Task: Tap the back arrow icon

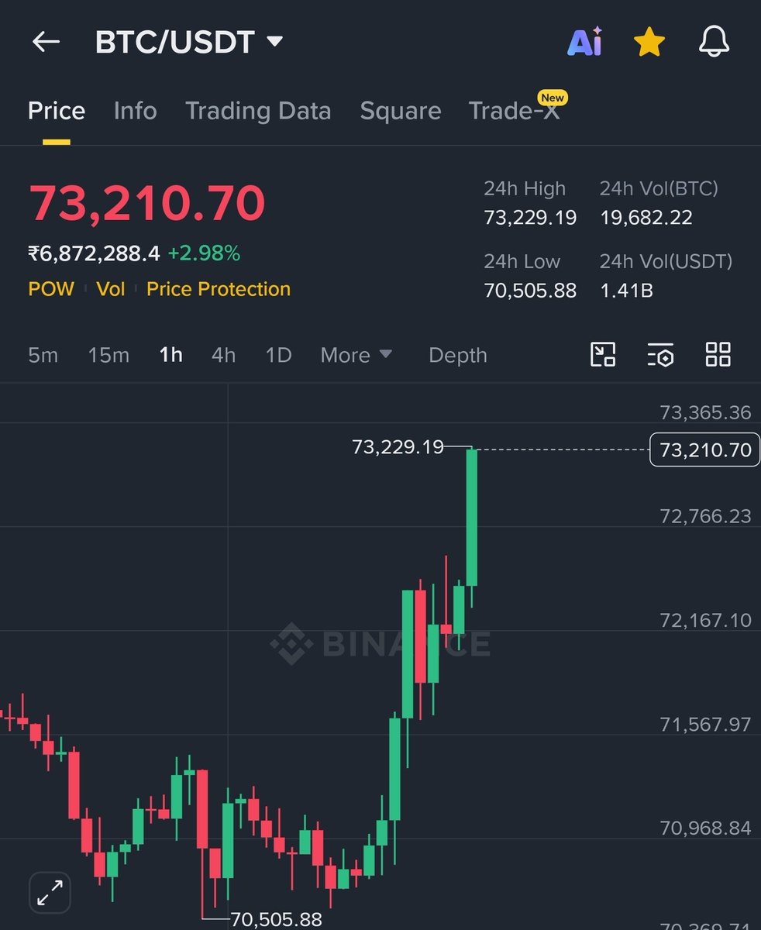Action: point(46,42)
